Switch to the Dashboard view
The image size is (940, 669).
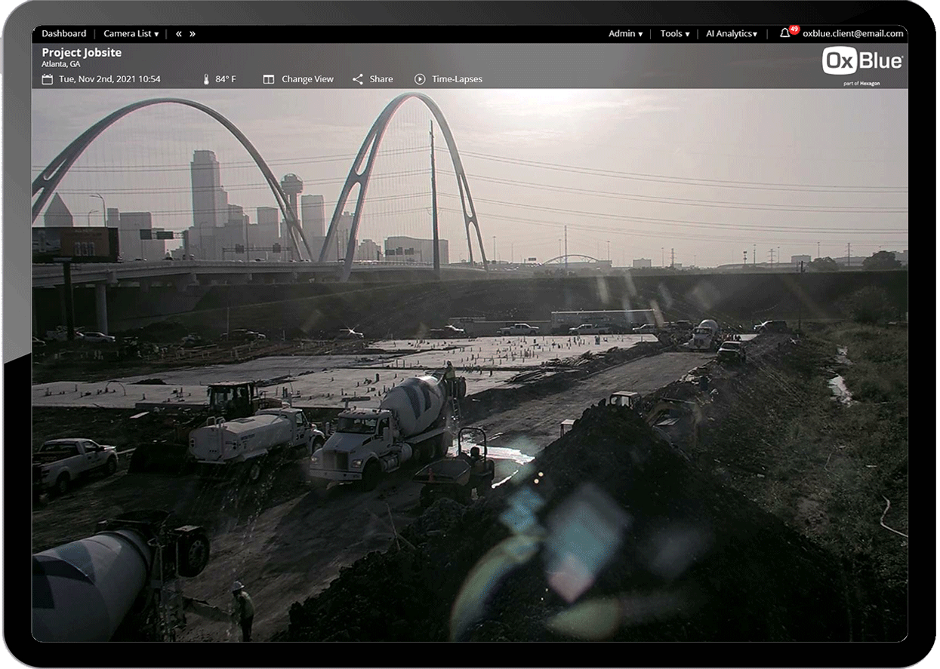pos(63,33)
